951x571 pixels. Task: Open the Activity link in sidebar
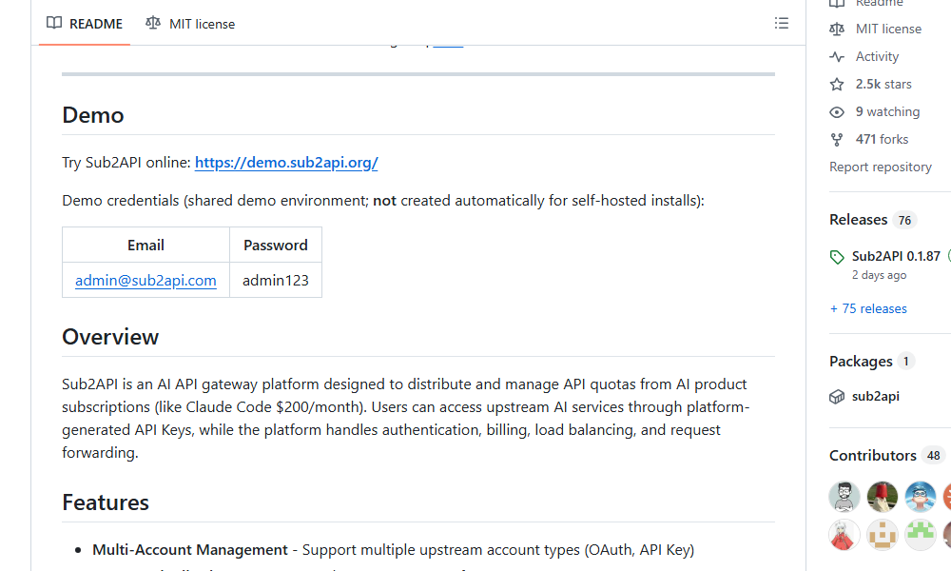click(877, 56)
